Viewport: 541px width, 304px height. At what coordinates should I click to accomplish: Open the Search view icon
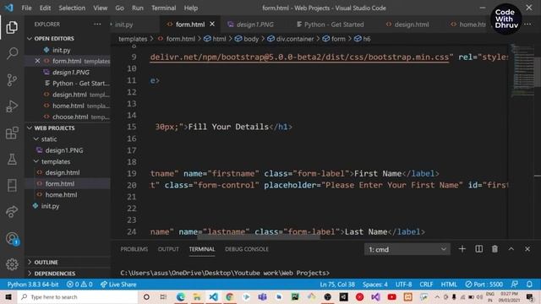[12, 53]
